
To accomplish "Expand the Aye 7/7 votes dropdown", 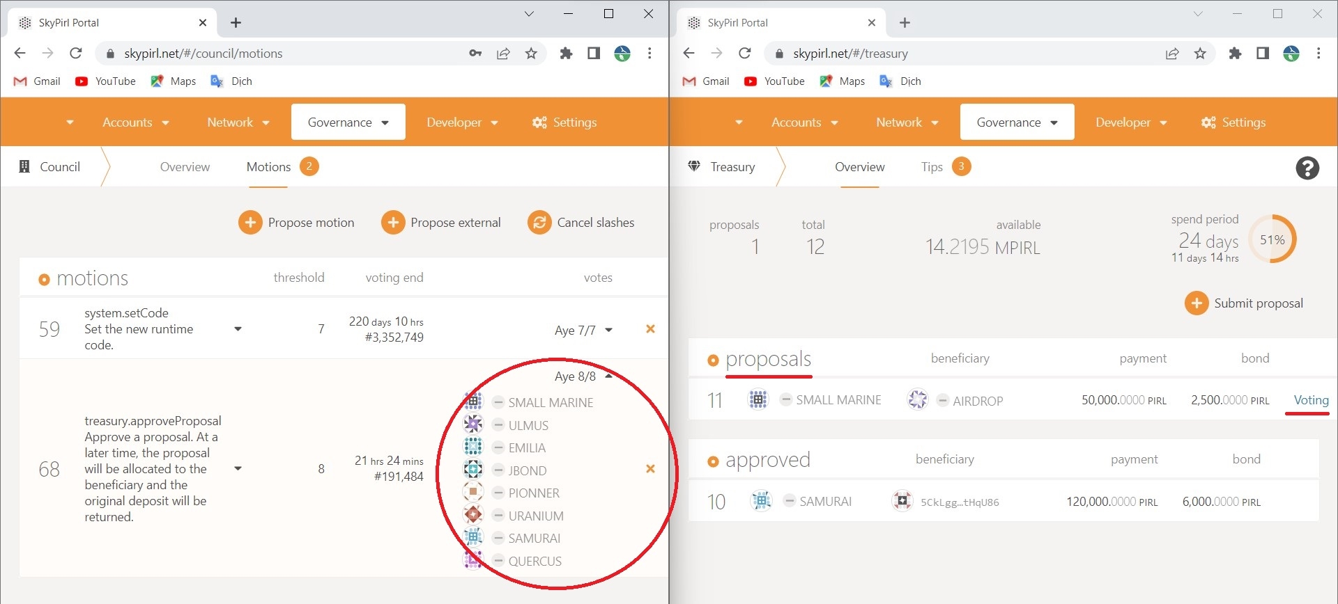I will 608,331.
